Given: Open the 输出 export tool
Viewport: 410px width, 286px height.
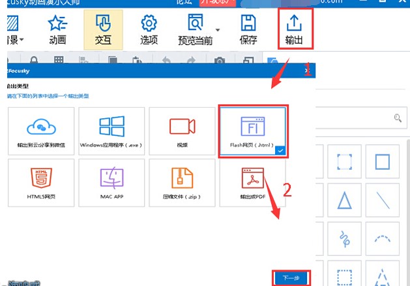Looking at the screenshot, I should pyautogui.click(x=294, y=29).
